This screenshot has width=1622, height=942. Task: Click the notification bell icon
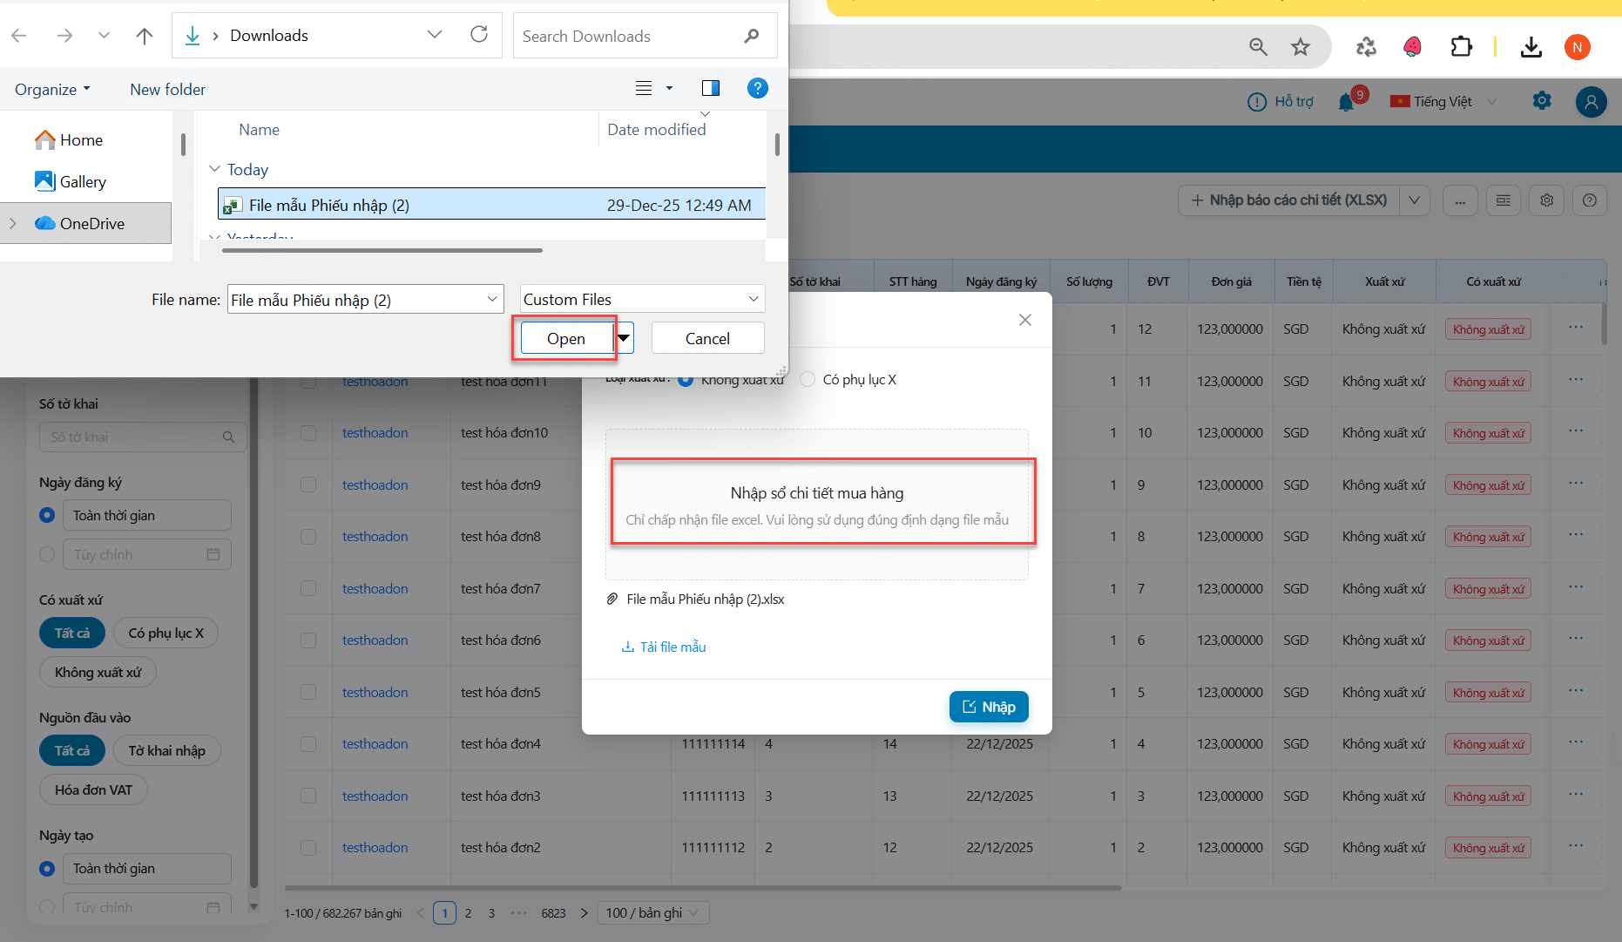pyautogui.click(x=1346, y=102)
